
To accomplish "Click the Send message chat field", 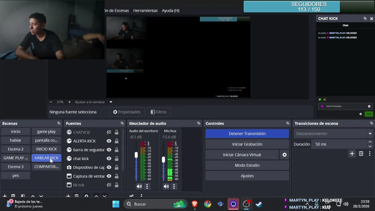I will [x=346, y=106].
